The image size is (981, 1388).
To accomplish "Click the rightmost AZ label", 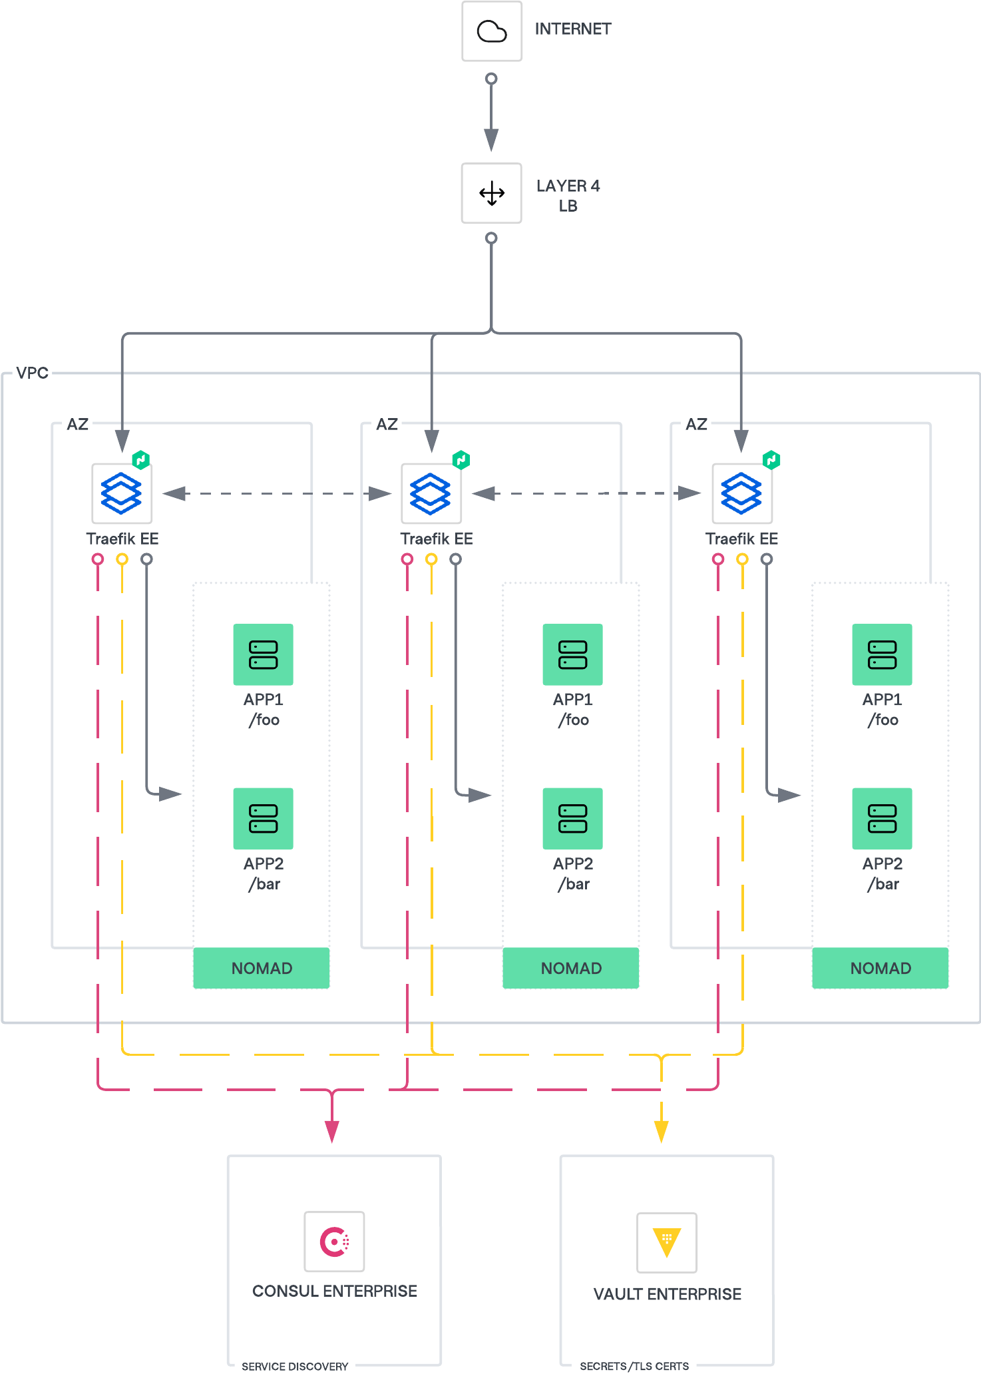I will [697, 424].
